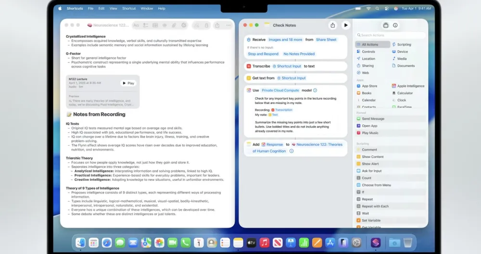Click Shortcut Input in Get text from action

(x=291, y=78)
